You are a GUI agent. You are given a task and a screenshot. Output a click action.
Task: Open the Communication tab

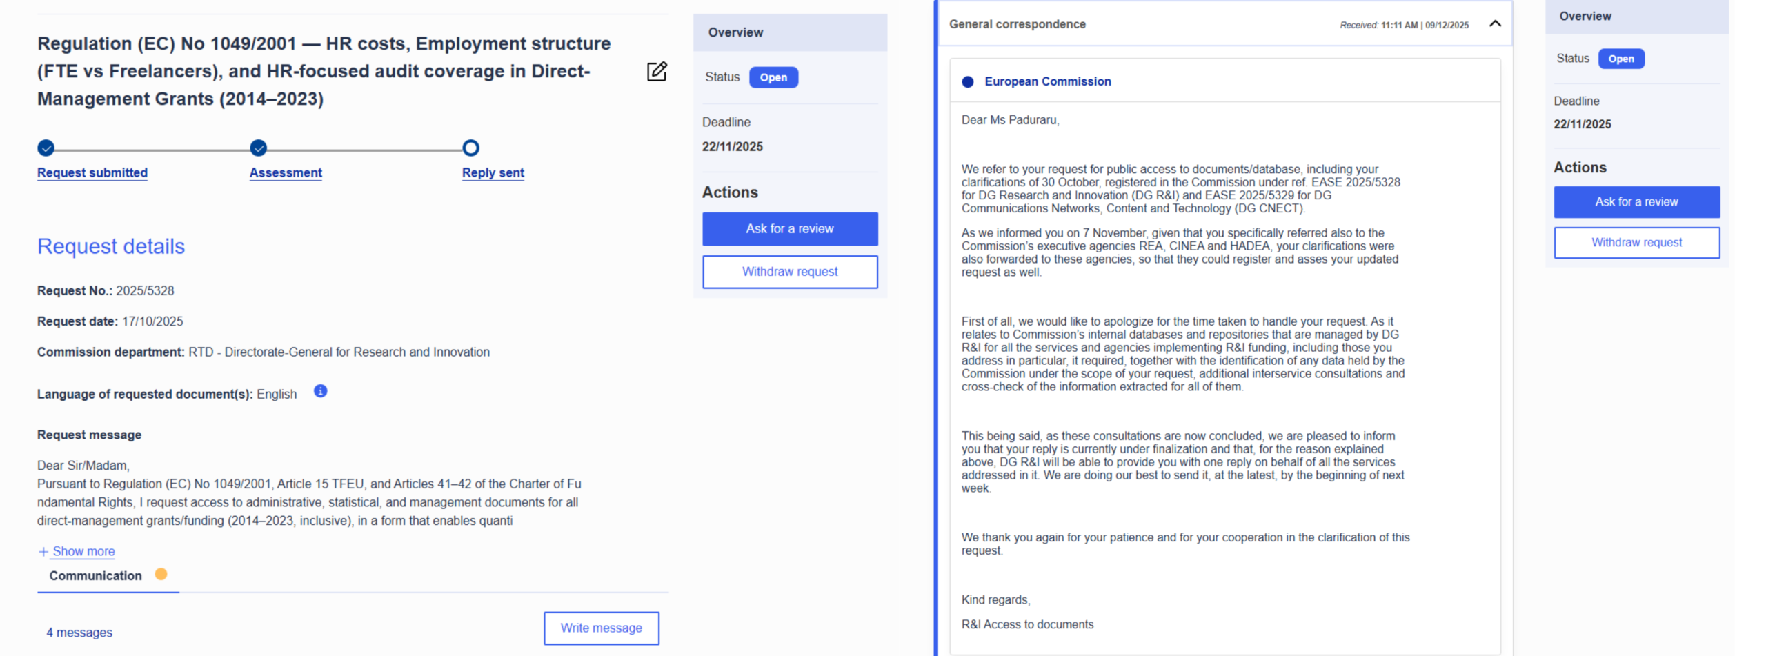click(96, 575)
